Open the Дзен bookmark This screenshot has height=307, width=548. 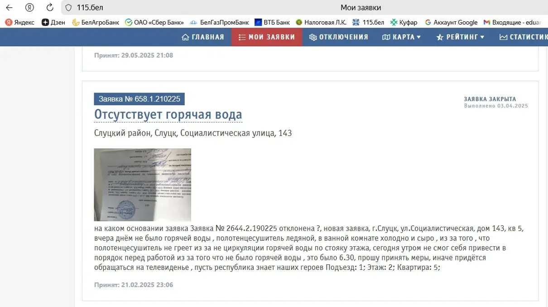click(x=53, y=22)
